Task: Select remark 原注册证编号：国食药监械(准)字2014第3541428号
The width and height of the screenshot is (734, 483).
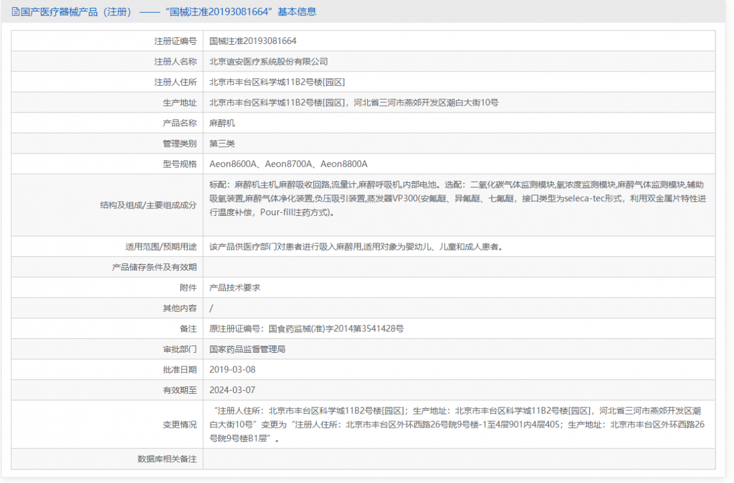Action: tap(306, 329)
